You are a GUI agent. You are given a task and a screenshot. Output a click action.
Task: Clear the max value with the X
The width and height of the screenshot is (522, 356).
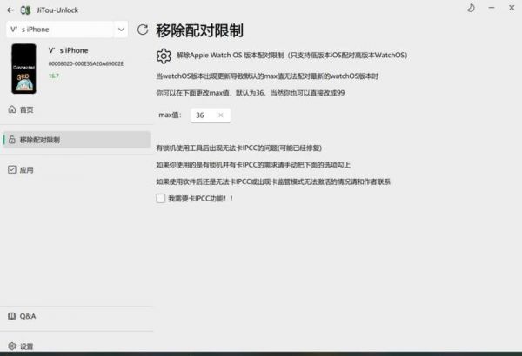pos(220,115)
